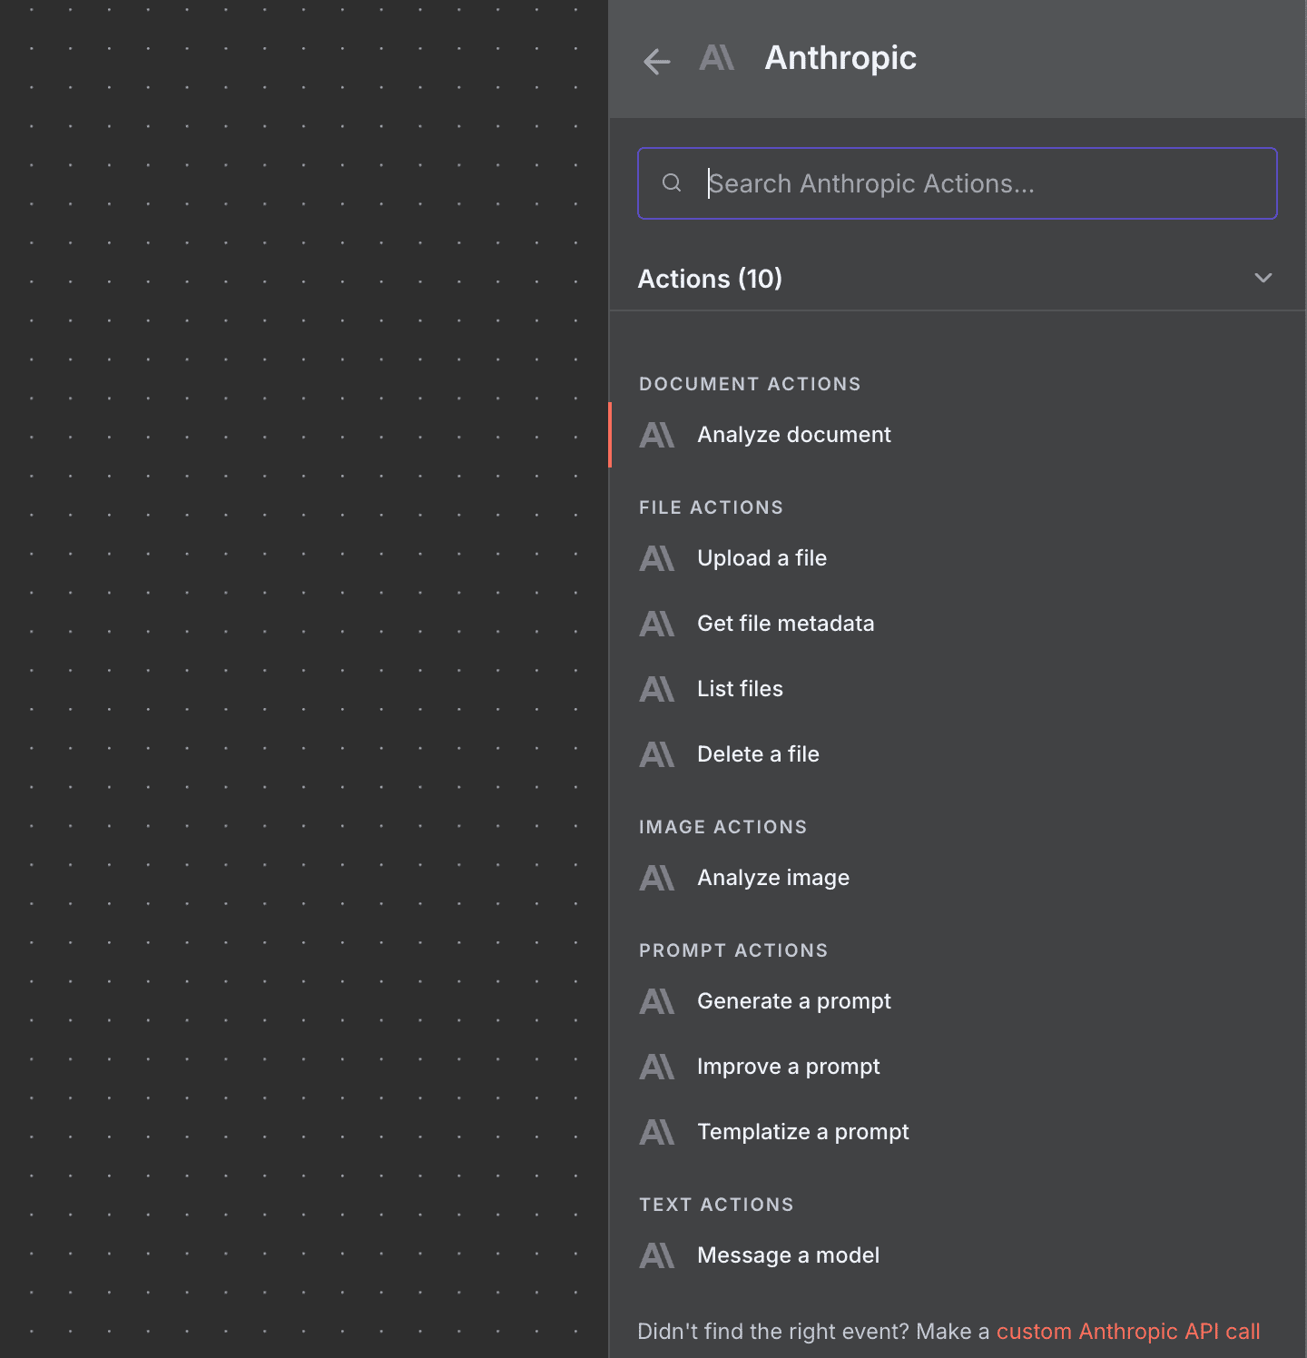Select the Message a model icon
The width and height of the screenshot is (1307, 1358).
[x=656, y=1255]
